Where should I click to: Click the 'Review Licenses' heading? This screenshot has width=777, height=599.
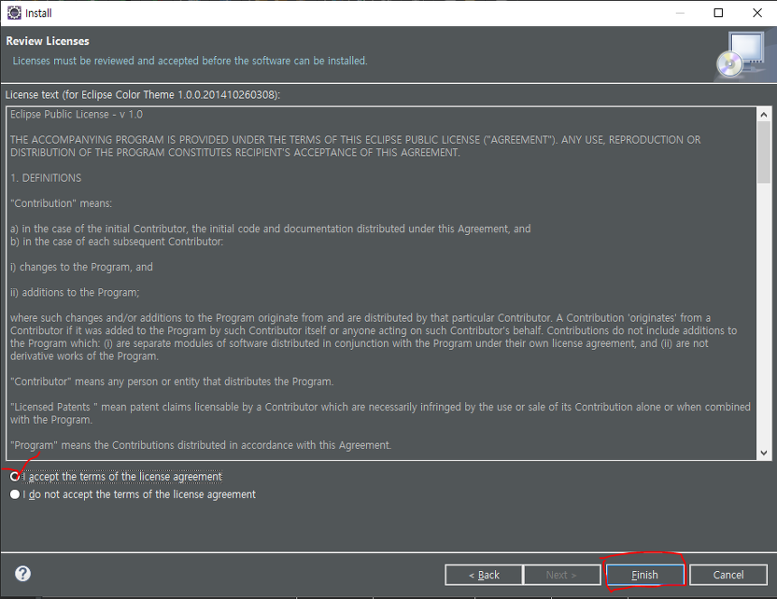[x=48, y=42]
